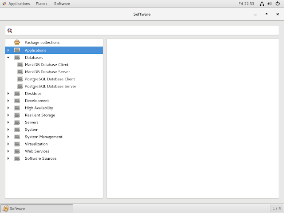The width and height of the screenshot is (284, 213).
Task: Click the Applications category folder icon
Action: click(17, 50)
